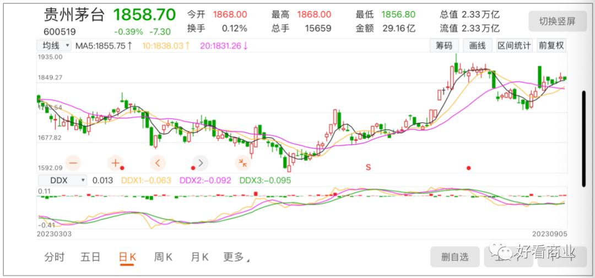Click the 删自选 button
Image resolution: width=595 pixels, height=278 pixels.
(455, 256)
